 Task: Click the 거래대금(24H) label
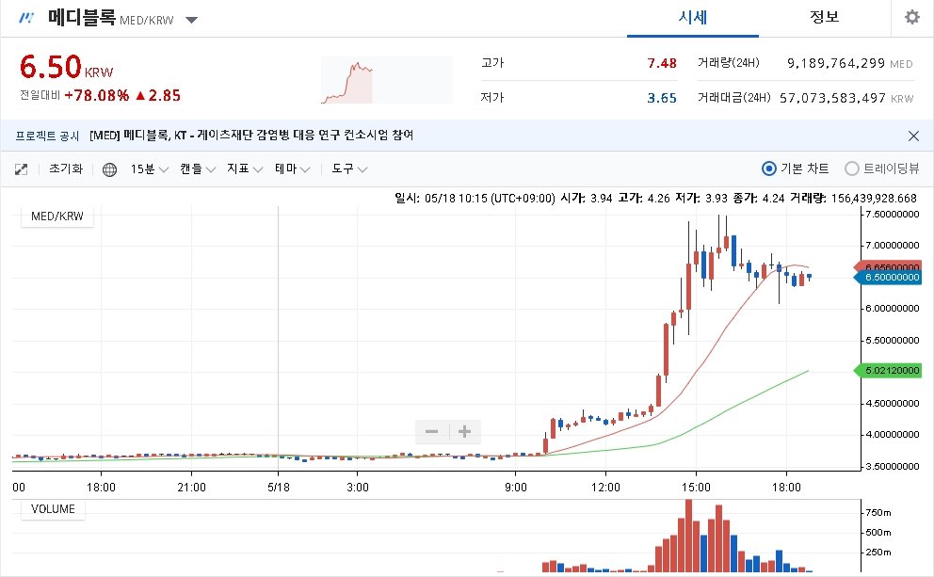coord(733,98)
